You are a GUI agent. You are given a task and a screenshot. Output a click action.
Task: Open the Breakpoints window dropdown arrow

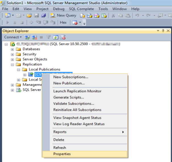tap(80, 22)
